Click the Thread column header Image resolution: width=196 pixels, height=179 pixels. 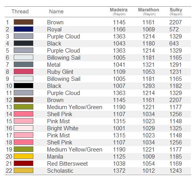coord(20,11)
